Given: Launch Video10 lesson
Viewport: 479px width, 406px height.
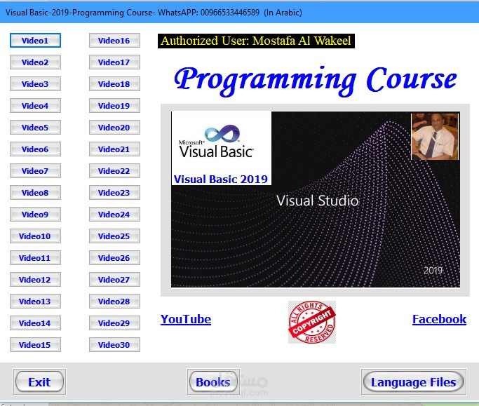Looking at the screenshot, I should tap(35, 236).
